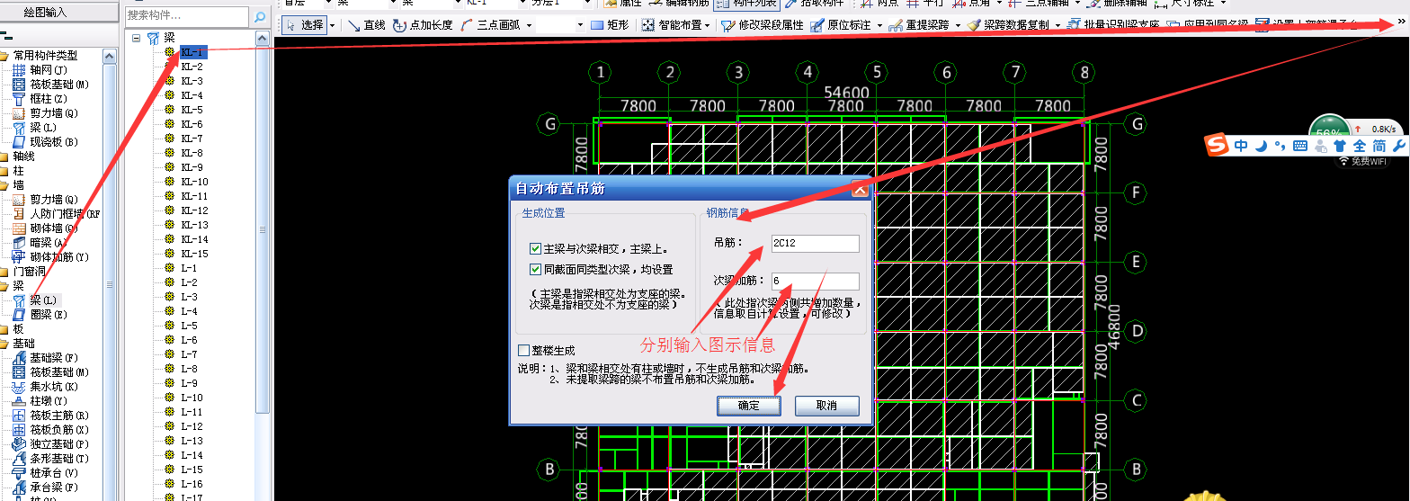
Task: Select 柱墩(Y) component type
Action: 40,401
